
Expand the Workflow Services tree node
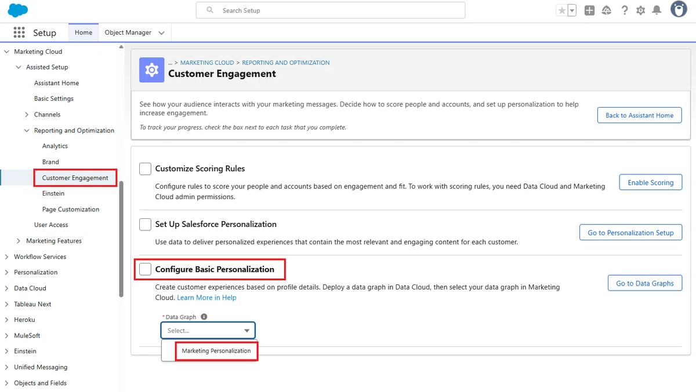click(x=6, y=257)
